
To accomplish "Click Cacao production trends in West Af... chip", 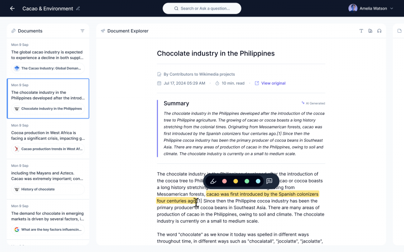I will 48,149.
